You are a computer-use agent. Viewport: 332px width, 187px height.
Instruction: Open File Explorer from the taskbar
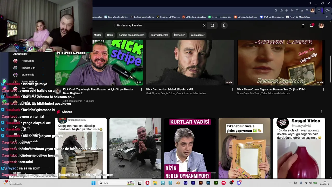tap(155, 183)
